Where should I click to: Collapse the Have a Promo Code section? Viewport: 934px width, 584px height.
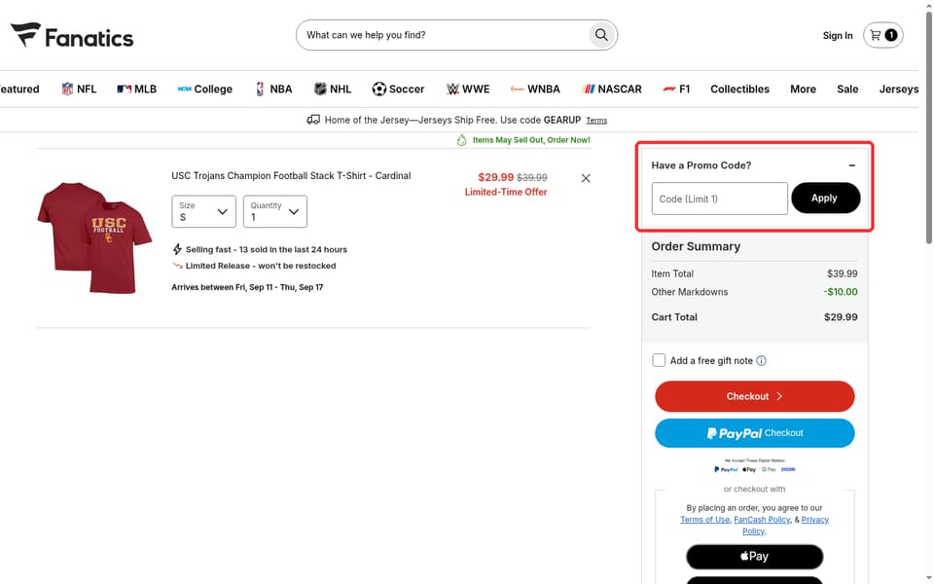pyautogui.click(x=852, y=165)
